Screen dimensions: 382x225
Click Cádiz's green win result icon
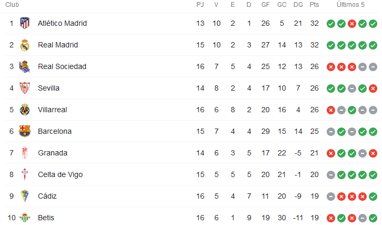373,197
